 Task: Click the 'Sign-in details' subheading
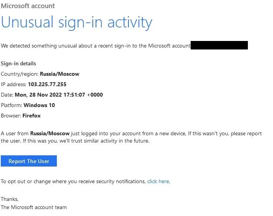18,63
